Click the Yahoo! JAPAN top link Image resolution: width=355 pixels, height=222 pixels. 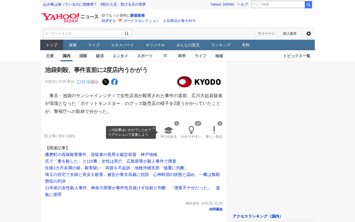click(x=222, y=4)
